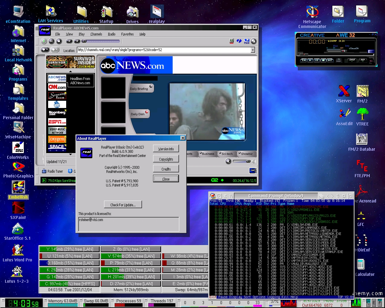Toggle Winamp repeat (REP)
Screen dimensions: 385x308
point(363,60)
